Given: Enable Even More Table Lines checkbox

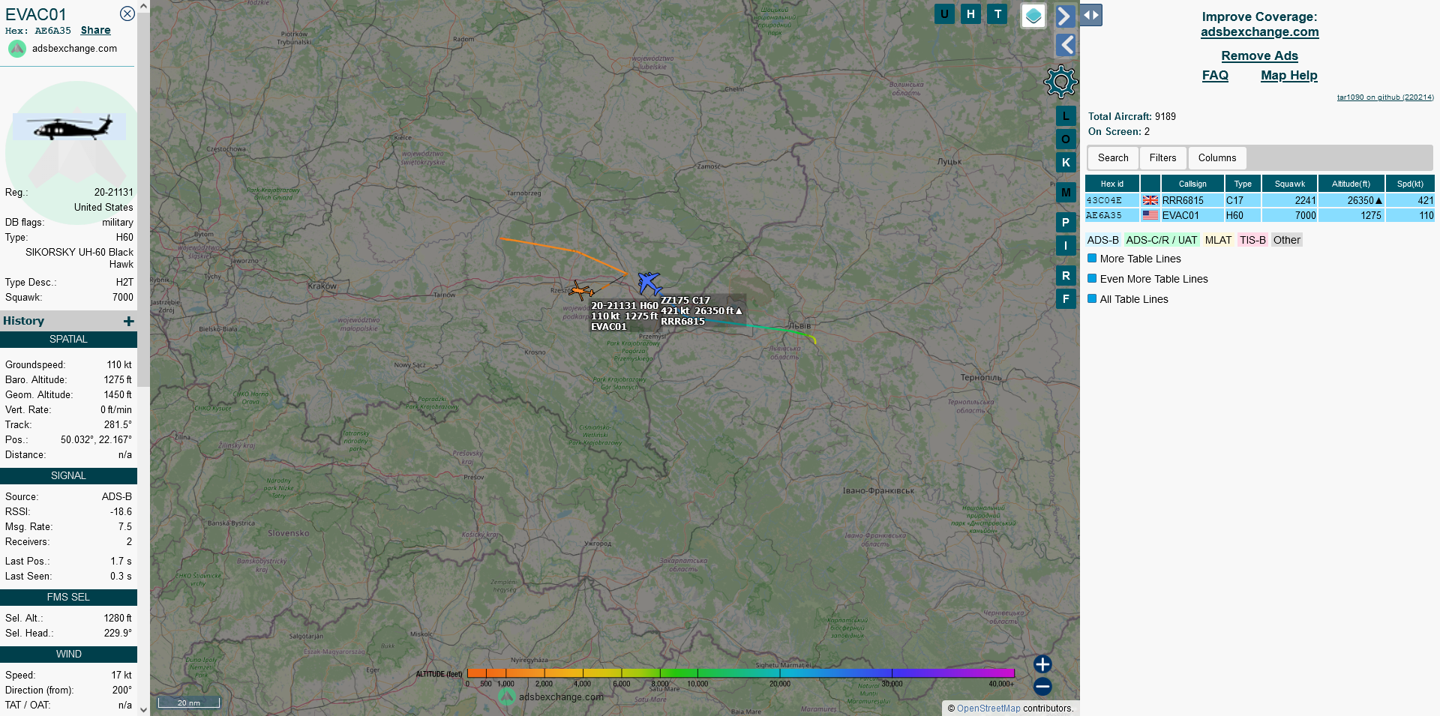Looking at the screenshot, I should pos(1092,278).
